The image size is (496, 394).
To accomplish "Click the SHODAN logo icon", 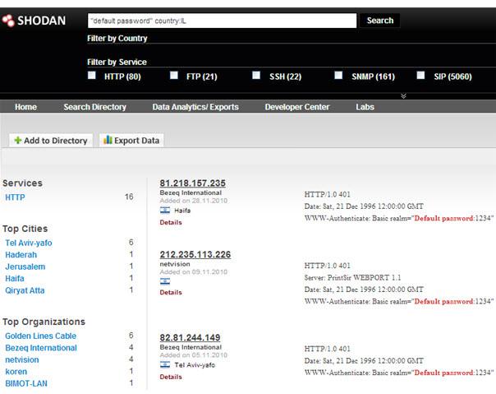I will click(x=8, y=21).
